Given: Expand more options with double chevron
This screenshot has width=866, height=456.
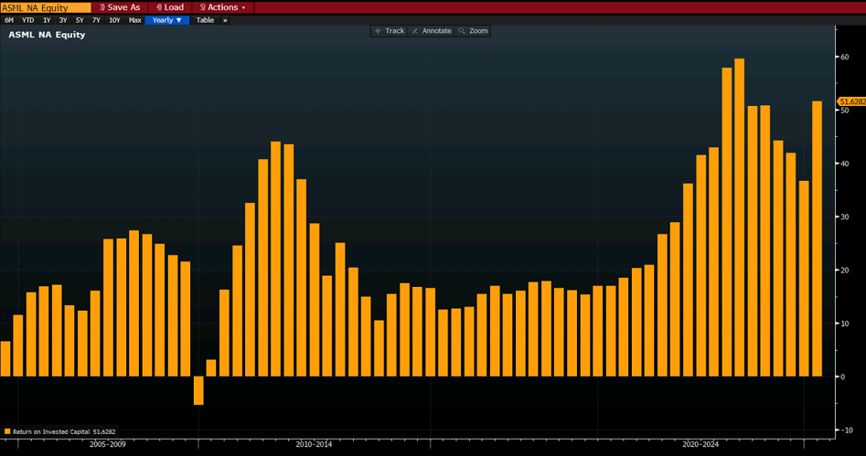Looking at the screenshot, I should pyautogui.click(x=225, y=20).
